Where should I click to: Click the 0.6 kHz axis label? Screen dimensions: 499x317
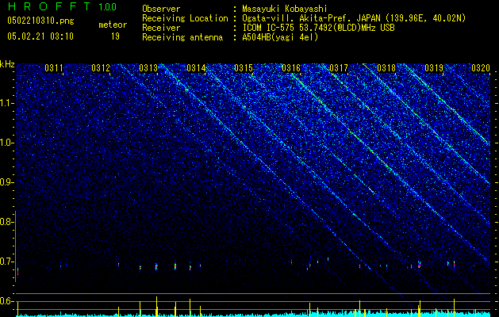point(7,301)
